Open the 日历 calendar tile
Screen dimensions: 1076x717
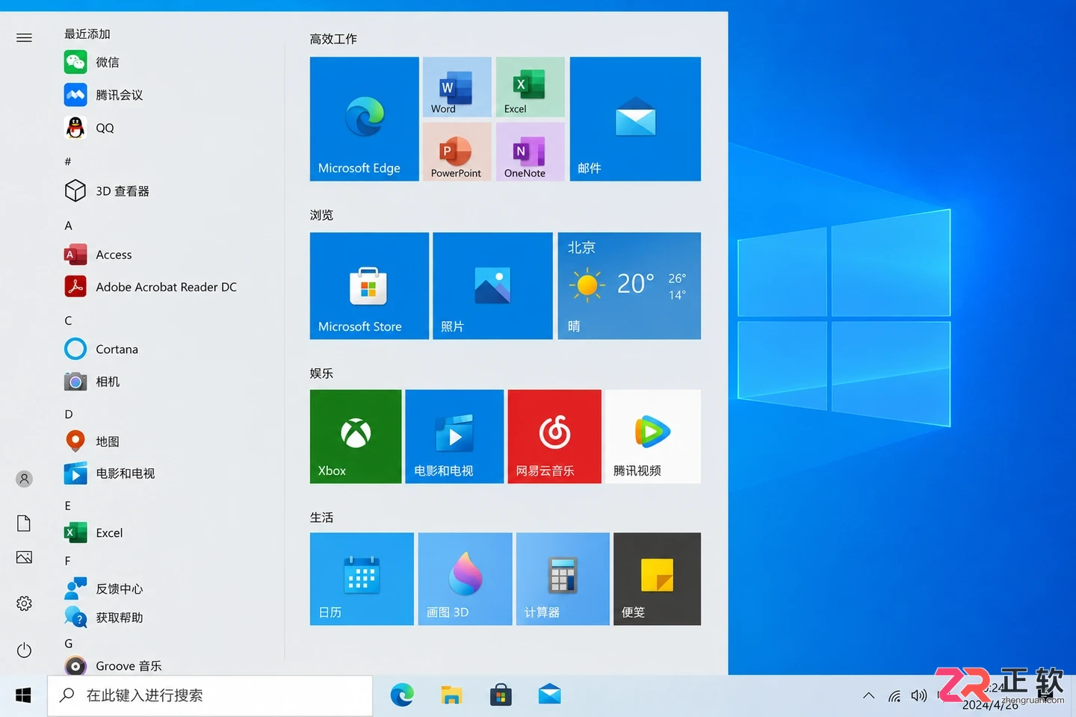(362, 579)
